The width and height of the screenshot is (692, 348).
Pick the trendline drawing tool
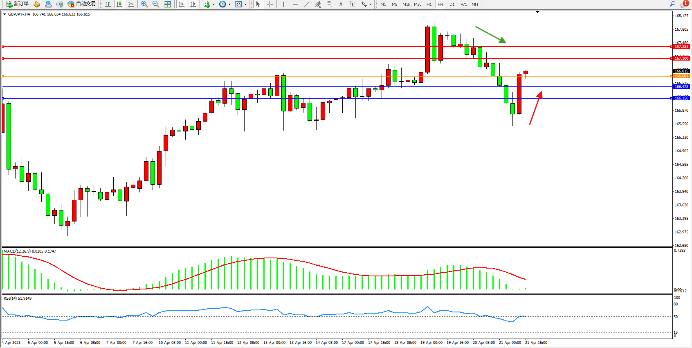306,4
